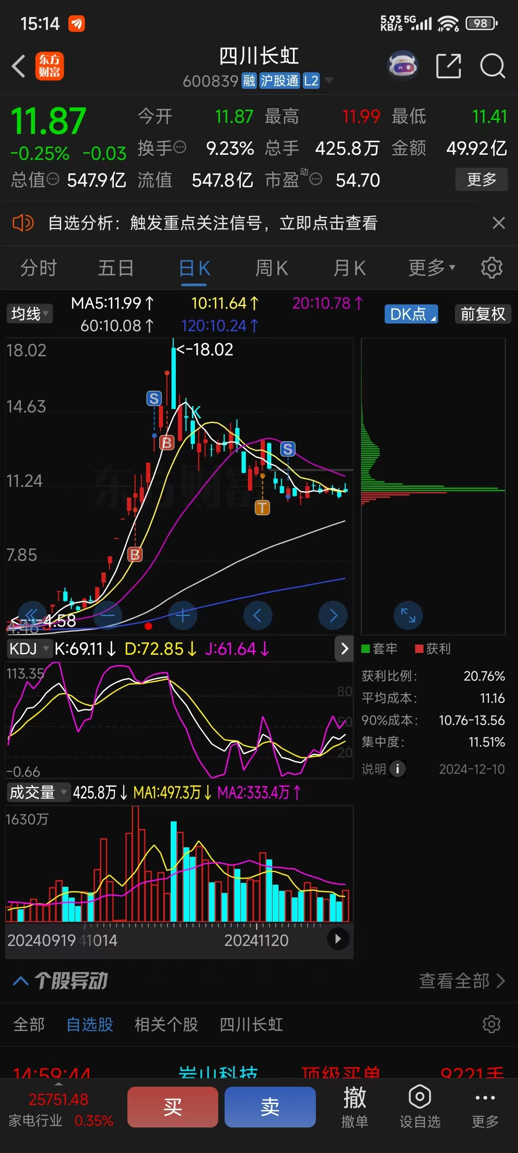Screen dimensions: 518x1153
Task: Select 四川长虹 filter tab
Action: [251, 1024]
